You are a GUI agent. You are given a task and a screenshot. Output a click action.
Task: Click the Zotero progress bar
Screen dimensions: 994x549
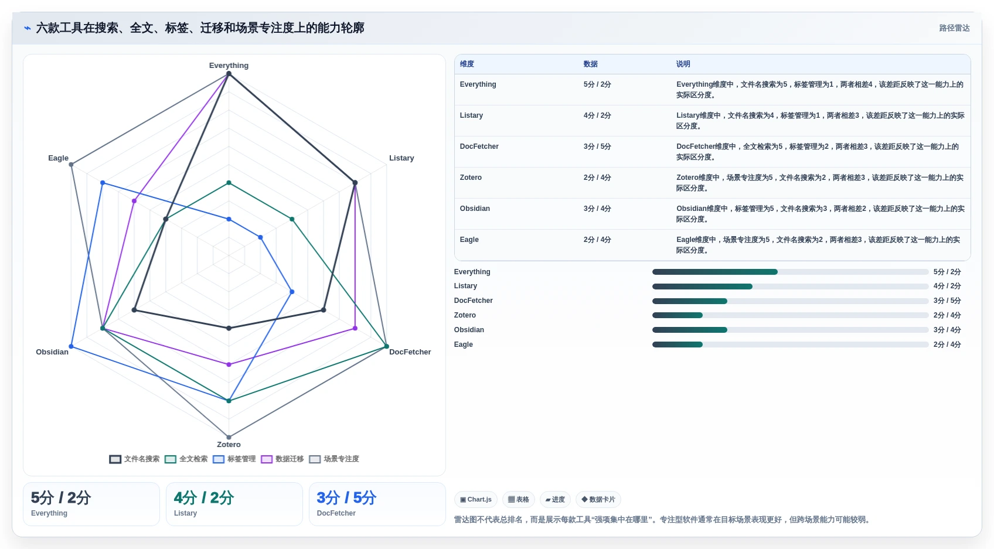(x=790, y=315)
